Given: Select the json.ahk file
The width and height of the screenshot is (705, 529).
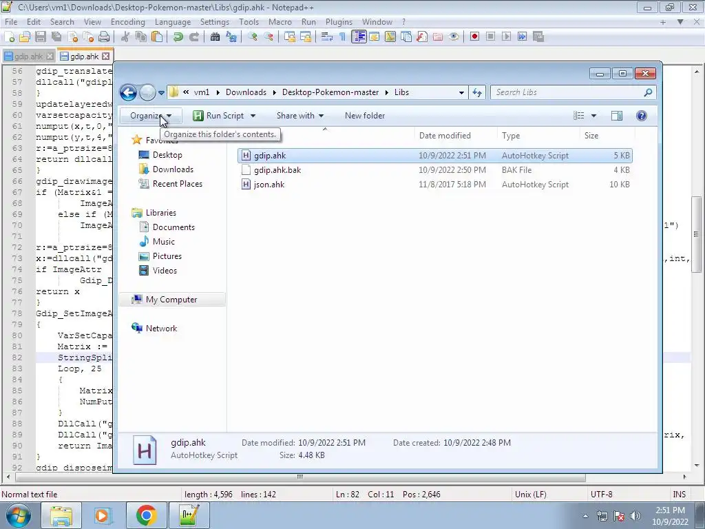Looking at the screenshot, I should click(x=435, y=185).
